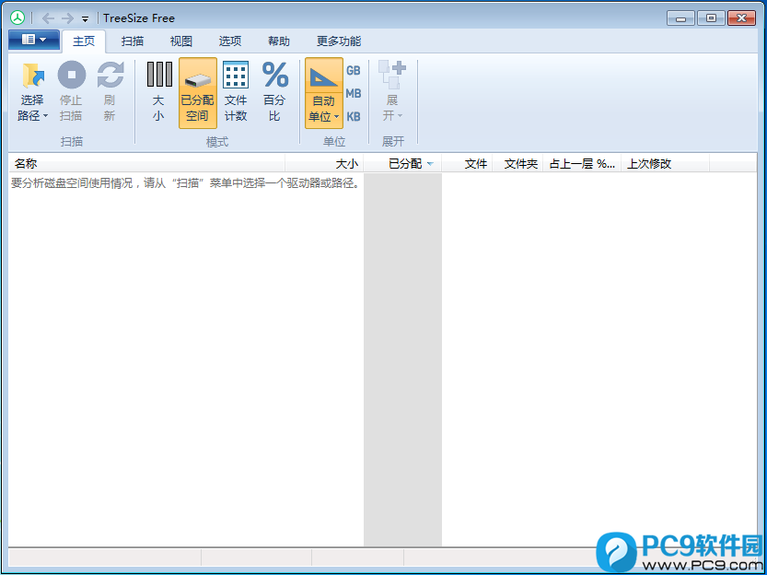Screen dimensions: 767x575
Task: Close the TreeSize Free window
Action: point(741,18)
